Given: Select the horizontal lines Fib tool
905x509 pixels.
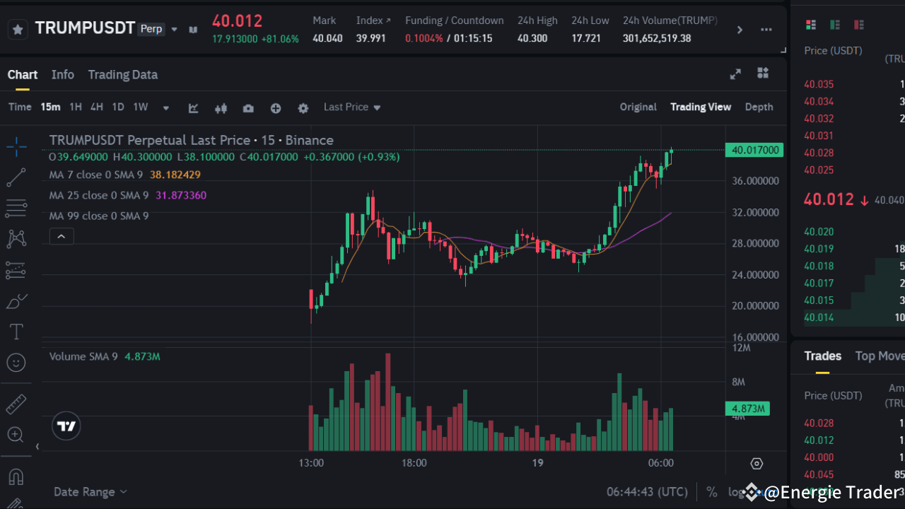Looking at the screenshot, I should pos(16,209).
